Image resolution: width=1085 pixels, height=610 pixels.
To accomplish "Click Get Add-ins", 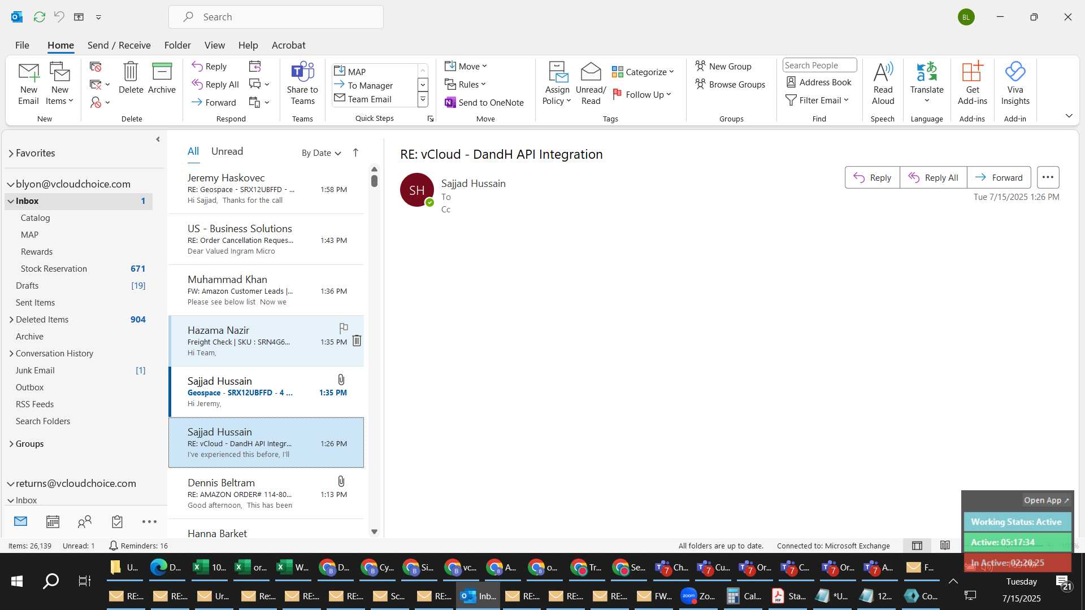I will coord(972,84).
